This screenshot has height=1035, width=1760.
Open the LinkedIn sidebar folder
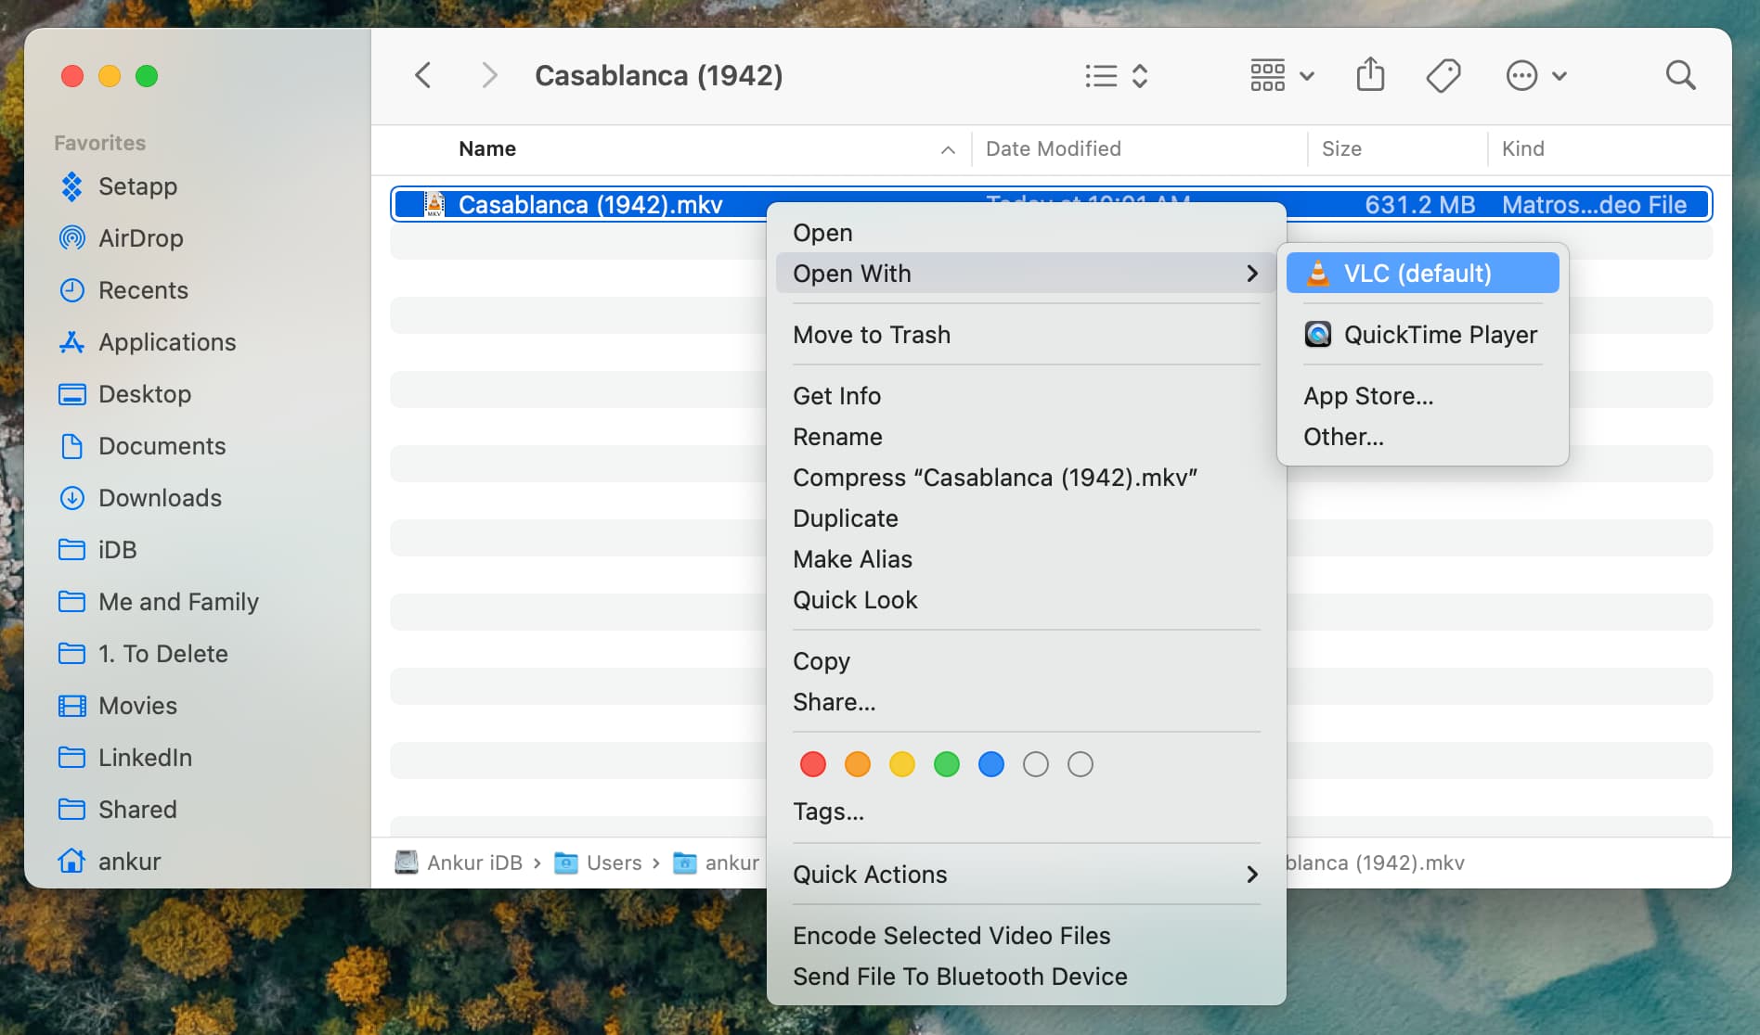click(x=124, y=758)
